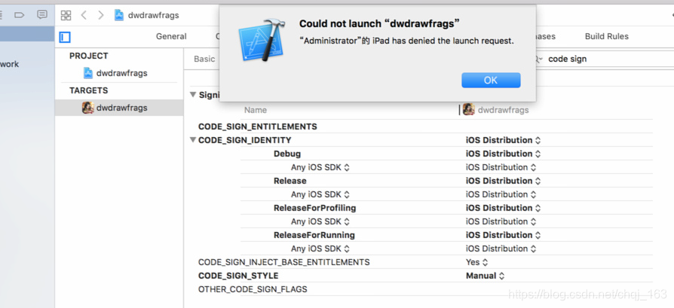
Task: Open the related items grid menu
Action: pos(66,16)
